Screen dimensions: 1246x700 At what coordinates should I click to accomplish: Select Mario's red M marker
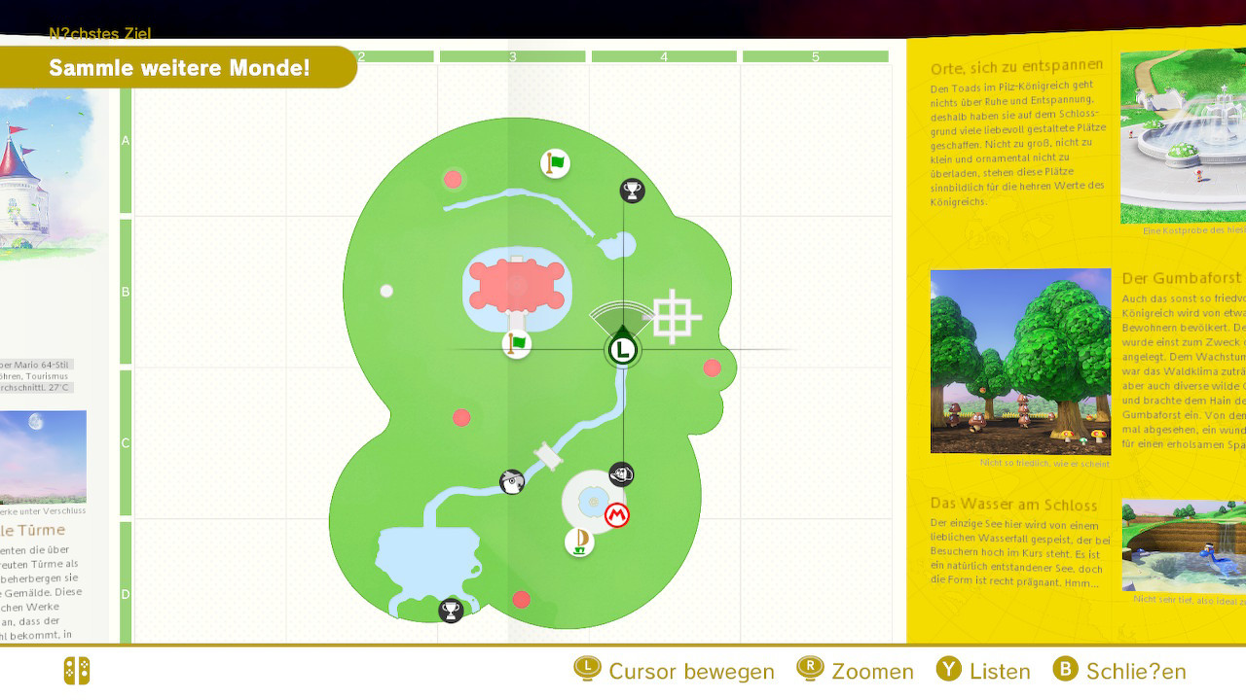pos(617,515)
